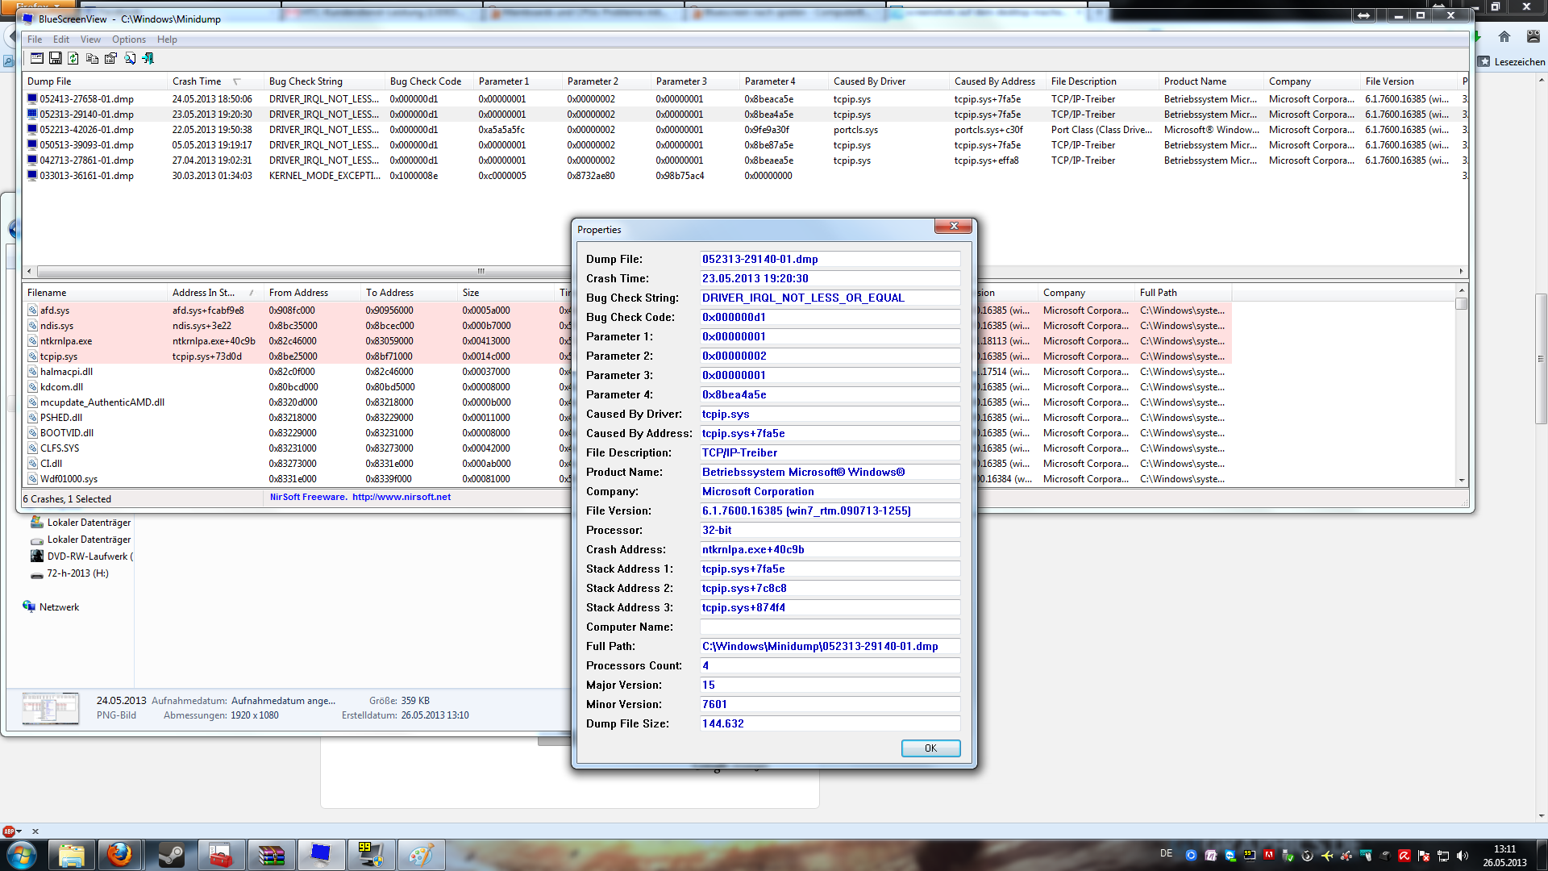The width and height of the screenshot is (1548, 871).
Task: Select the 052213-42026-01.dmp dump row
Action: (87, 130)
